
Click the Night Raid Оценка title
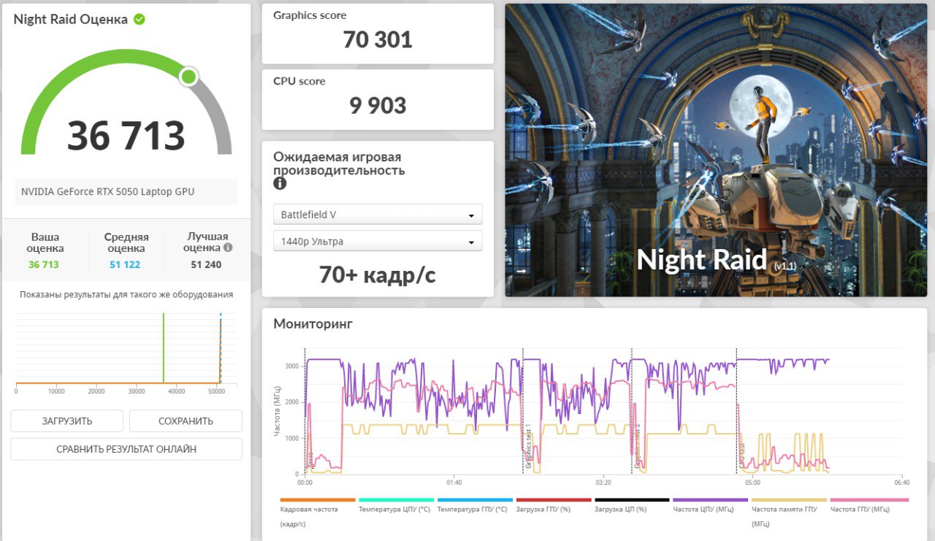71,19
